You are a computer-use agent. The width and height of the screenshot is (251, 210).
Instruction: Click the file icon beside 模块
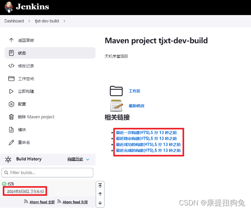12,130
